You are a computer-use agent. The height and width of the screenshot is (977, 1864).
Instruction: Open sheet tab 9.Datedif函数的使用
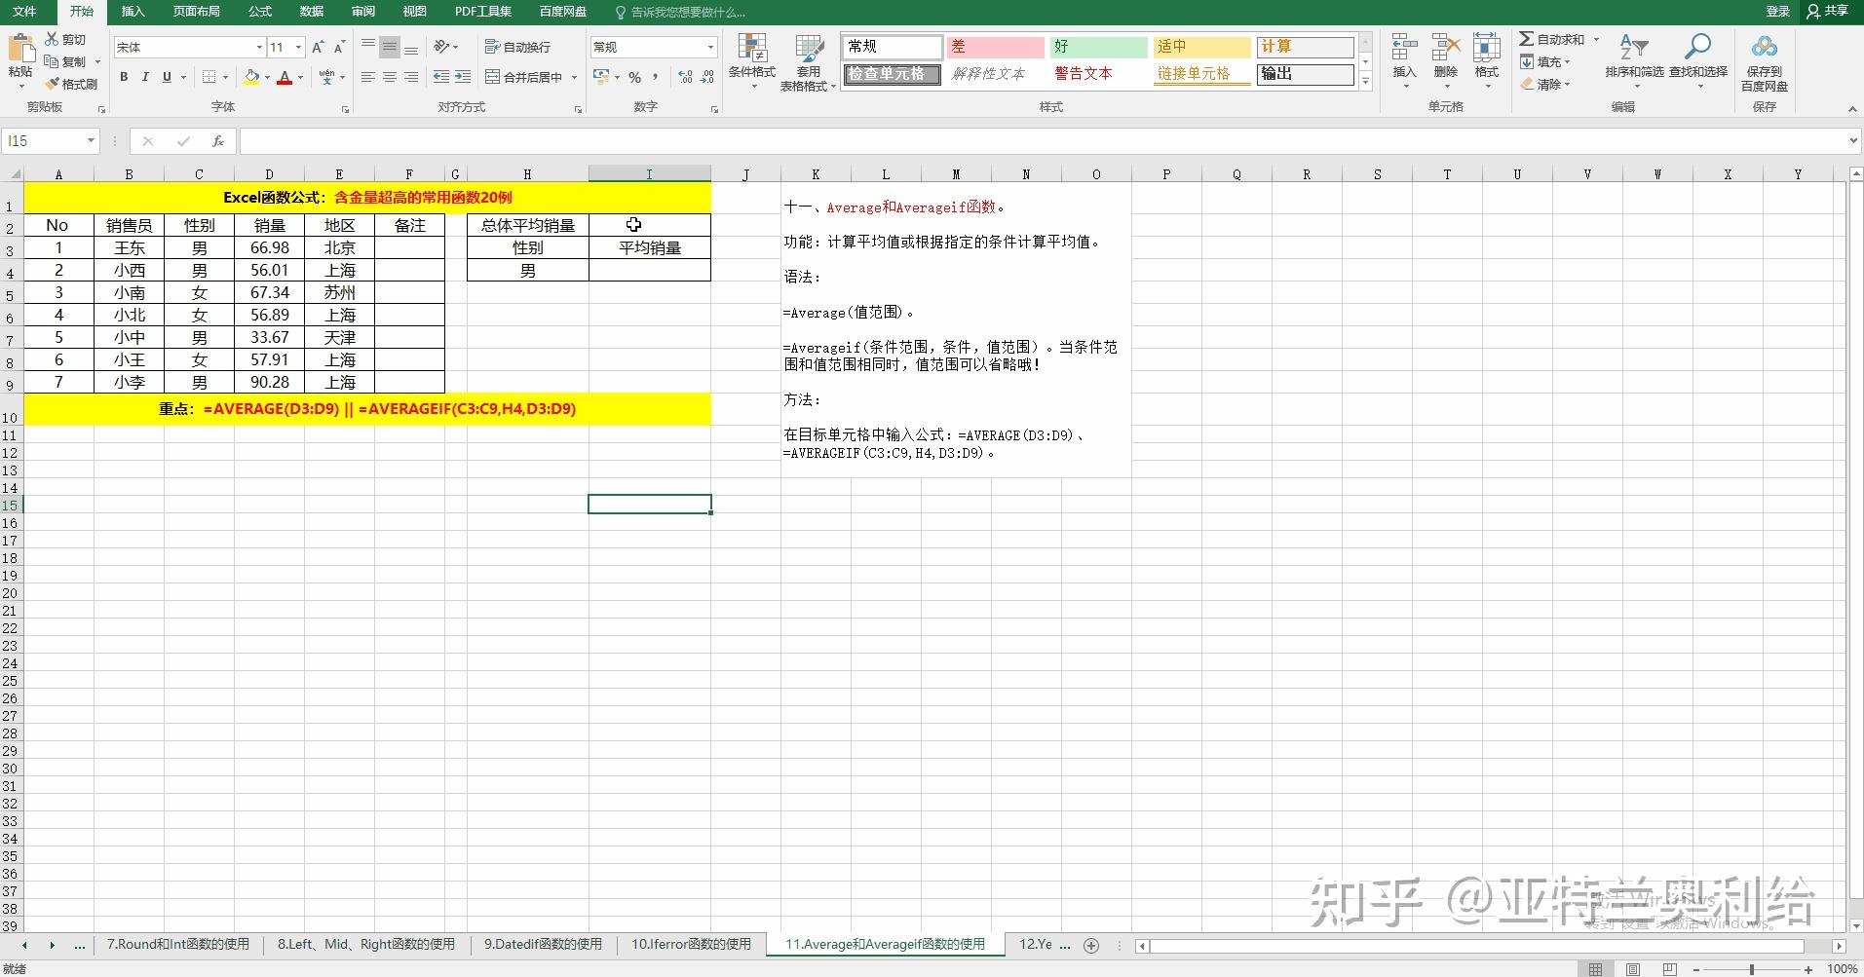(543, 944)
